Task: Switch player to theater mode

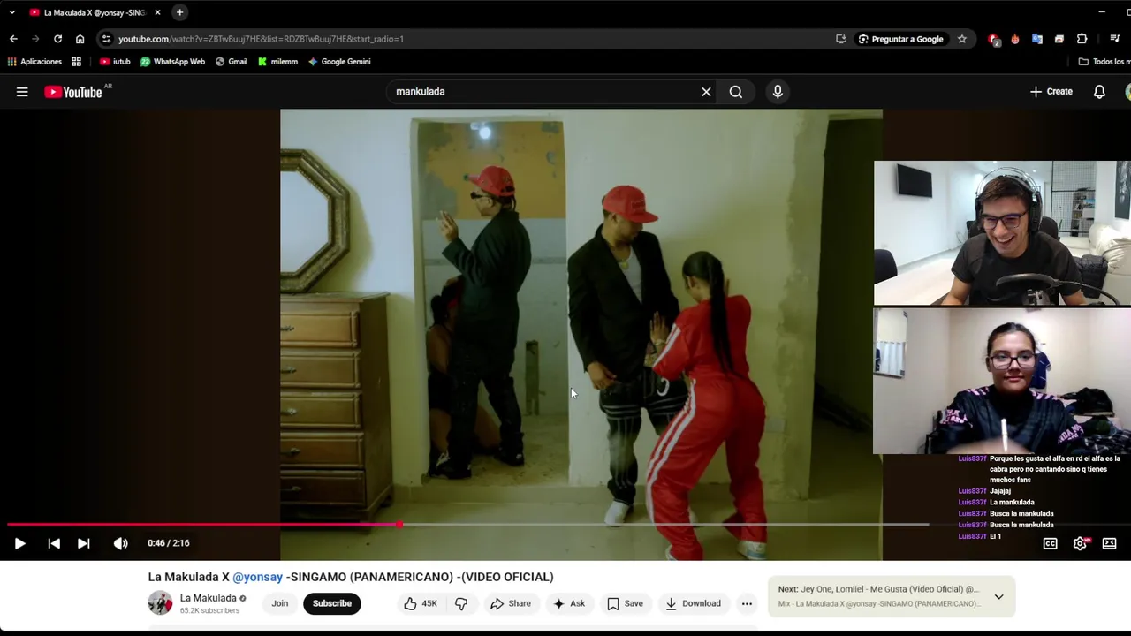Action: 1109,543
